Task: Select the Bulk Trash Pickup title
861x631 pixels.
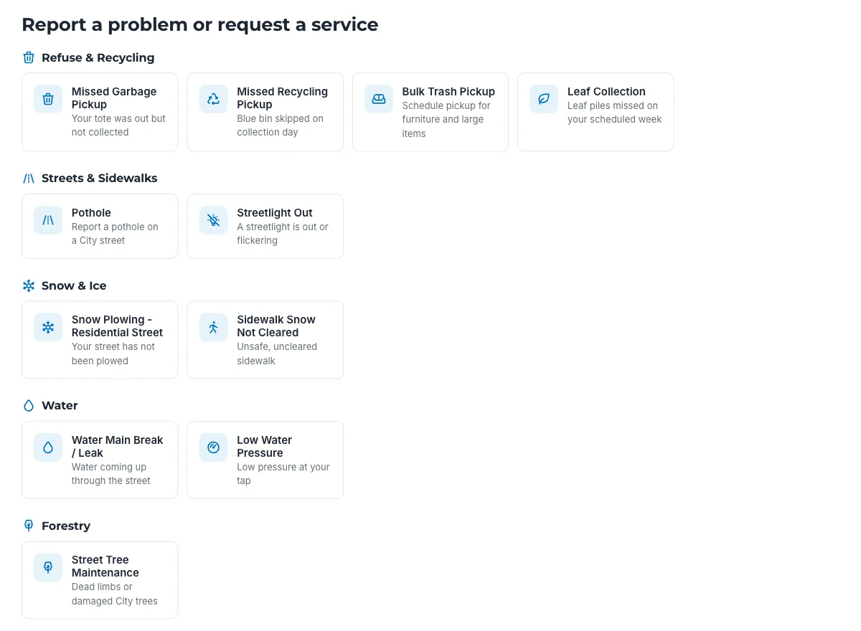Action: point(448,92)
